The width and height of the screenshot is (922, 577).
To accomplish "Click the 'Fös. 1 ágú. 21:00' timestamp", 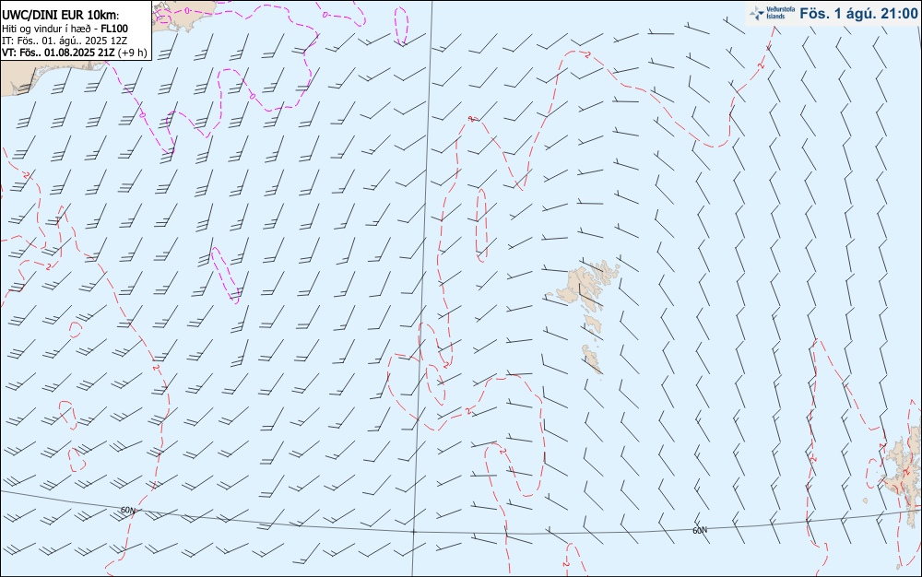I will pos(857,14).
